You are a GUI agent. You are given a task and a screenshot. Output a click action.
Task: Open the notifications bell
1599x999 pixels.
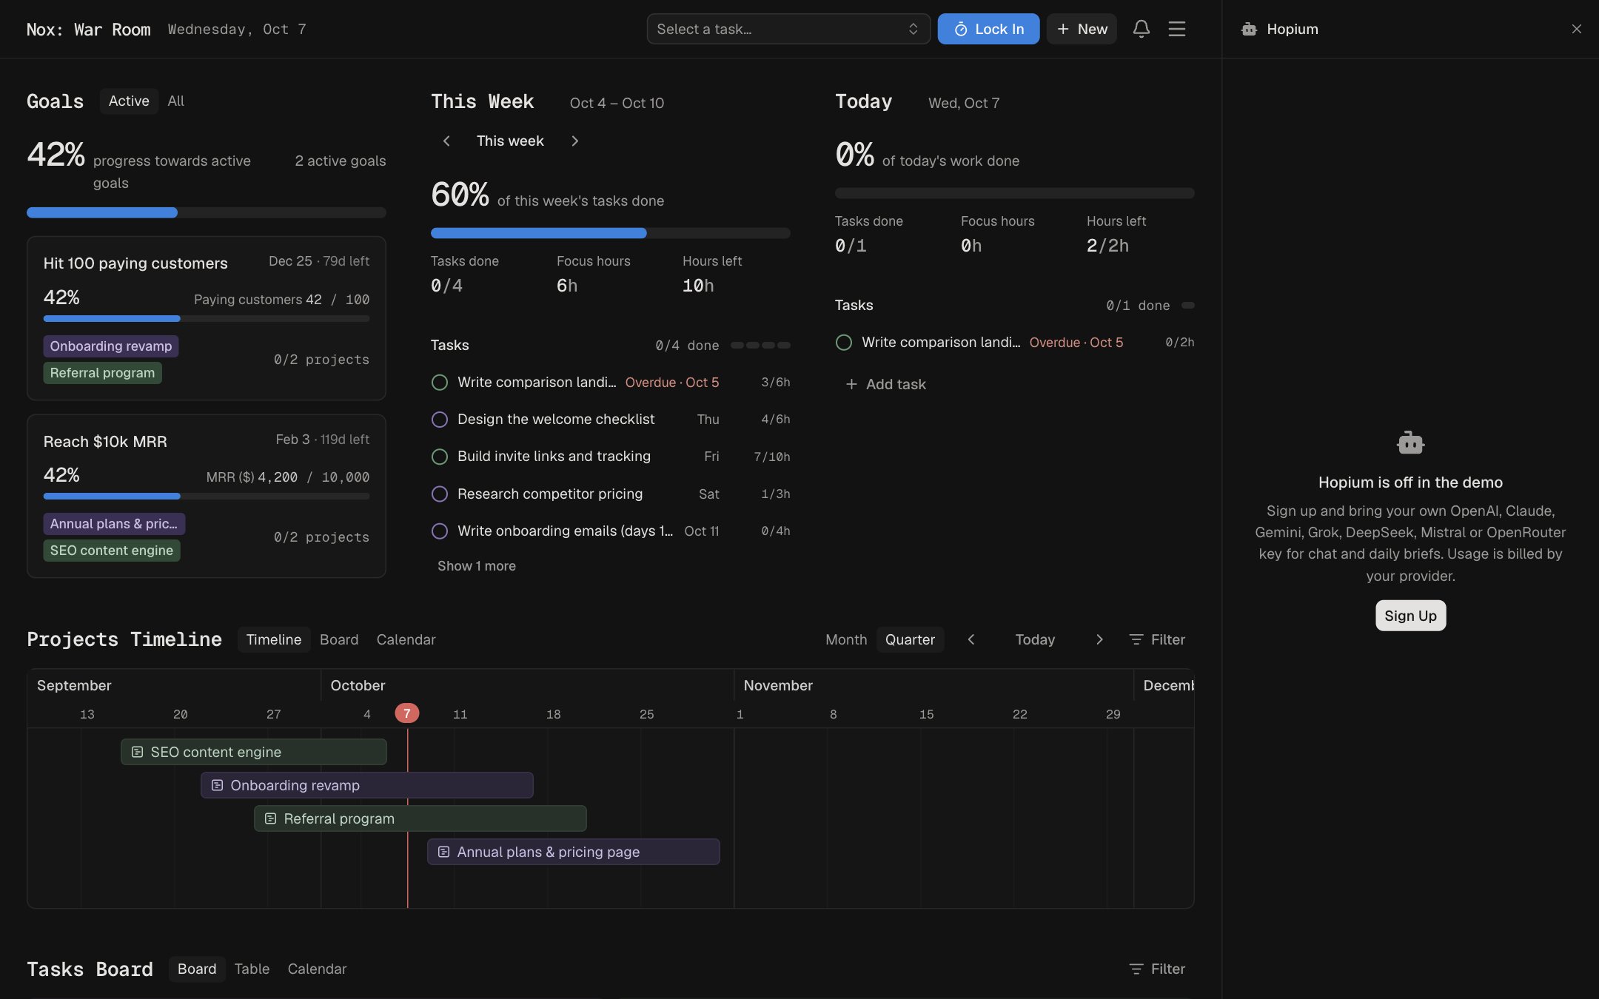coord(1141,29)
